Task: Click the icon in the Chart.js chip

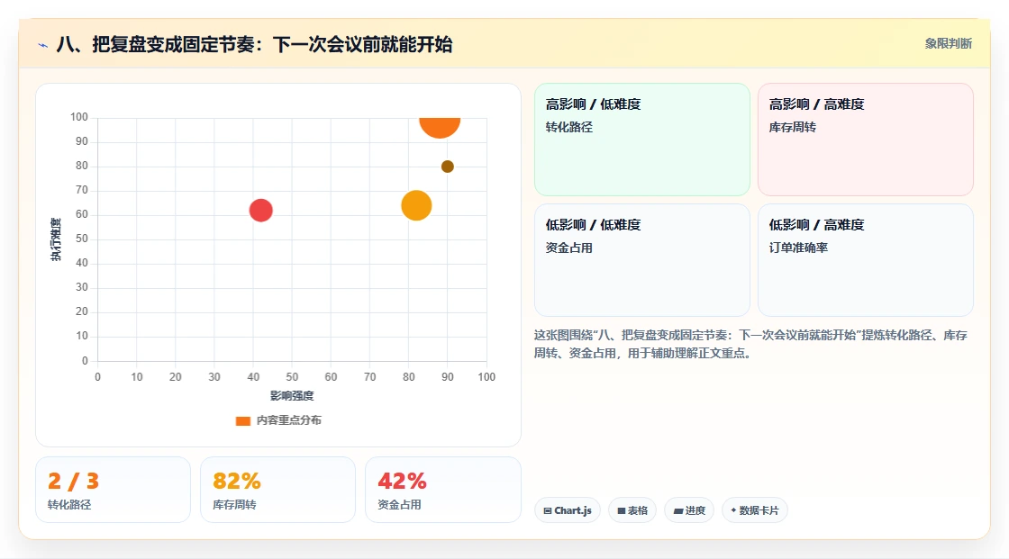Action: click(548, 510)
